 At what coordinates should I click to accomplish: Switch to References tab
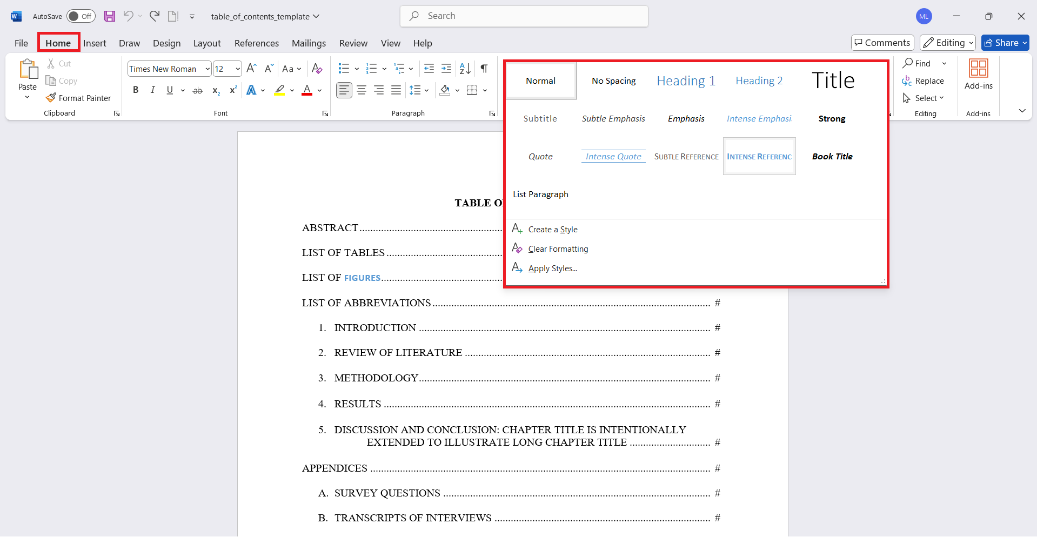[257, 43]
